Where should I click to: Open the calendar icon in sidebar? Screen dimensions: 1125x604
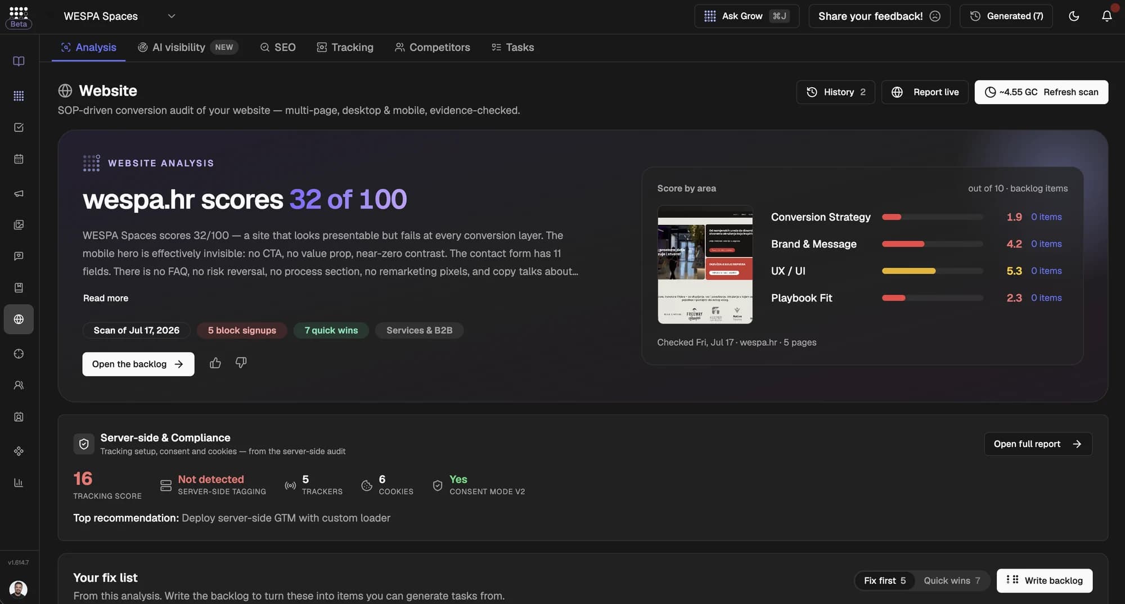19,159
